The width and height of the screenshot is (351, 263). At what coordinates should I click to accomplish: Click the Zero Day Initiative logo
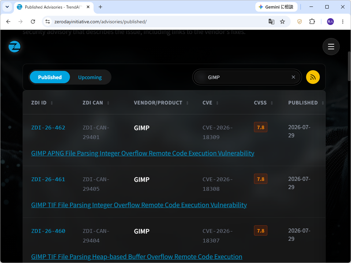(x=14, y=47)
